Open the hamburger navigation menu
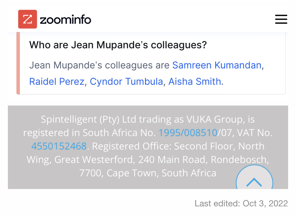 pos(281,19)
